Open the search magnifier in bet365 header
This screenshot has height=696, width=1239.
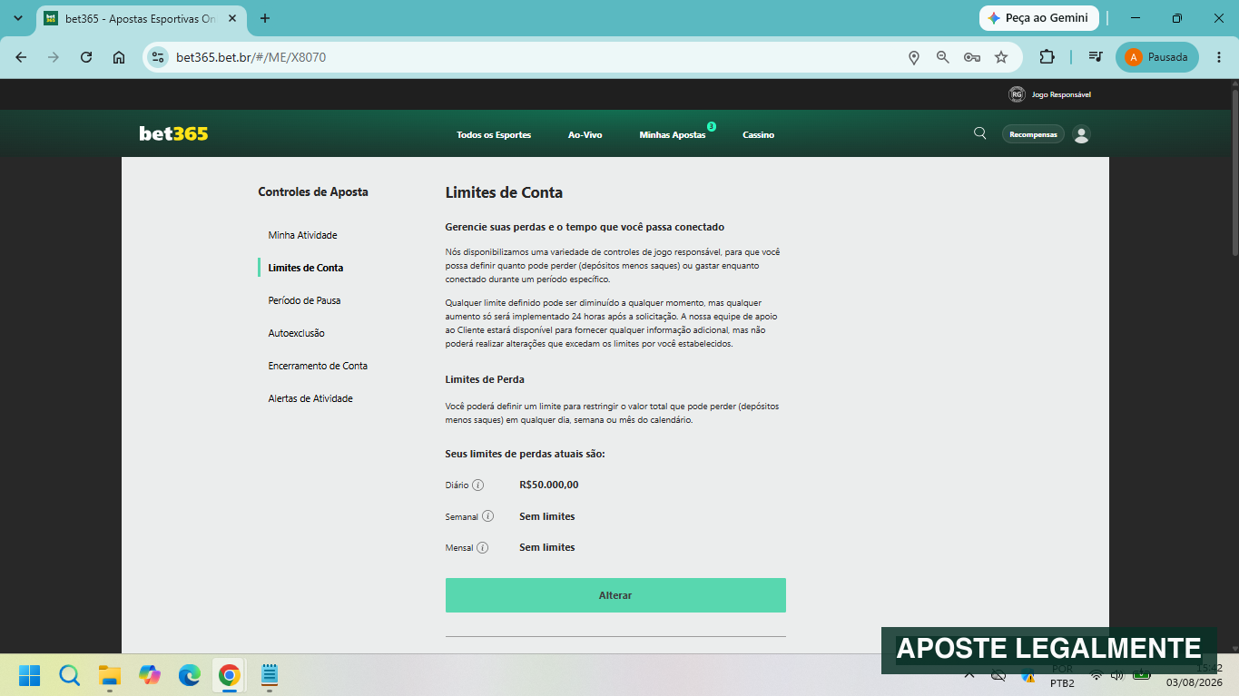click(x=979, y=133)
